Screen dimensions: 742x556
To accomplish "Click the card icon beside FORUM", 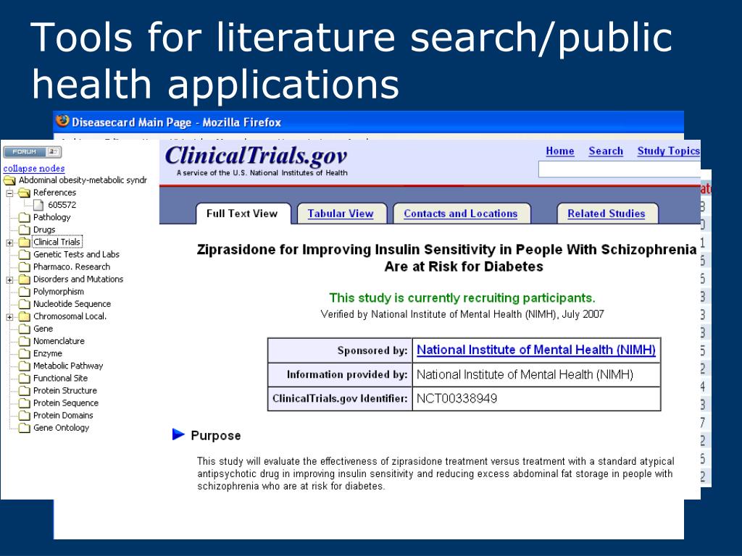I will coord(54,152).
